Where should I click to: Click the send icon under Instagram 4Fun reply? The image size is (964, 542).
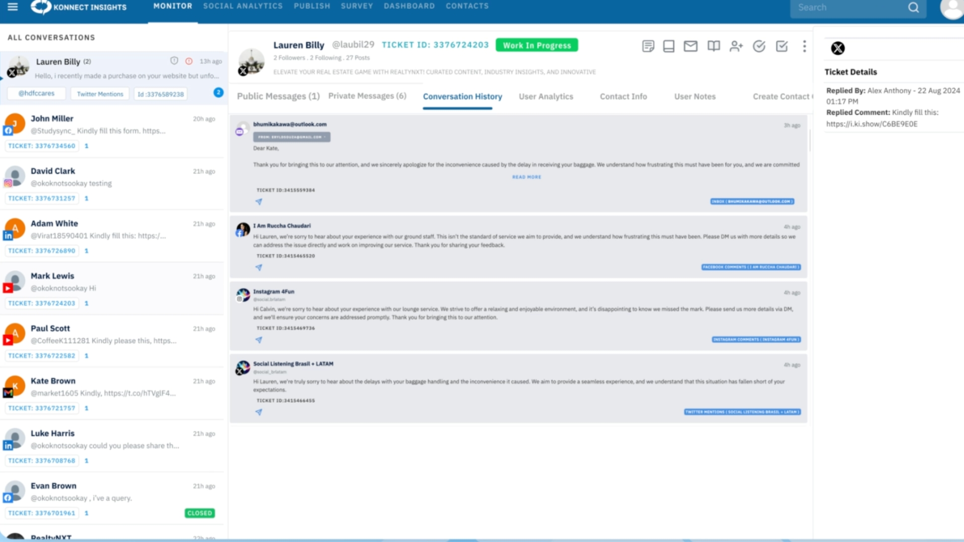(259, 340)
